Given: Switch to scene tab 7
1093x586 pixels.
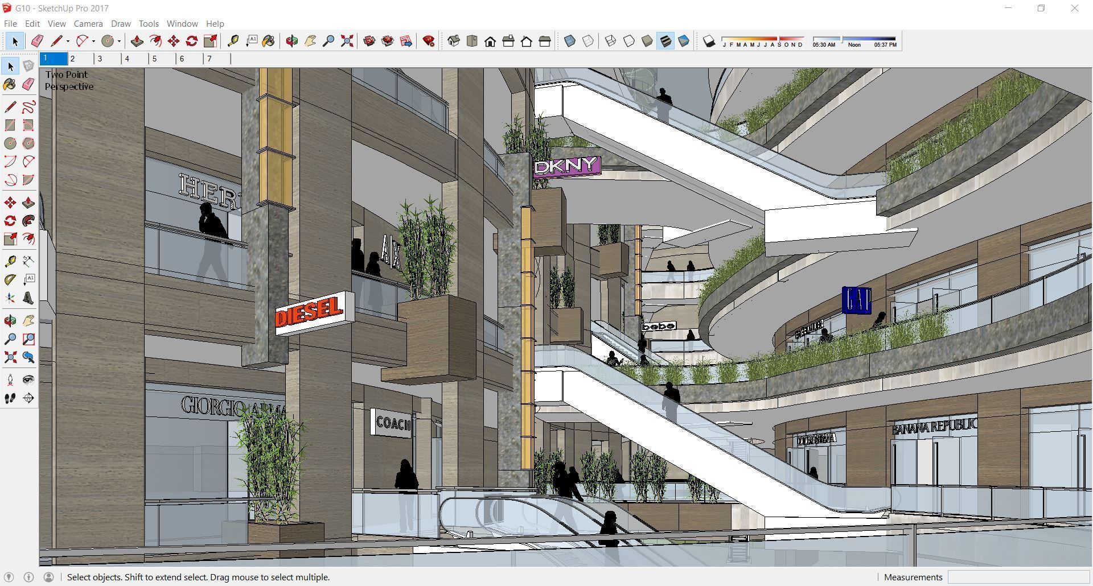Looking at the screenshot, I should (x=217, y=59).
